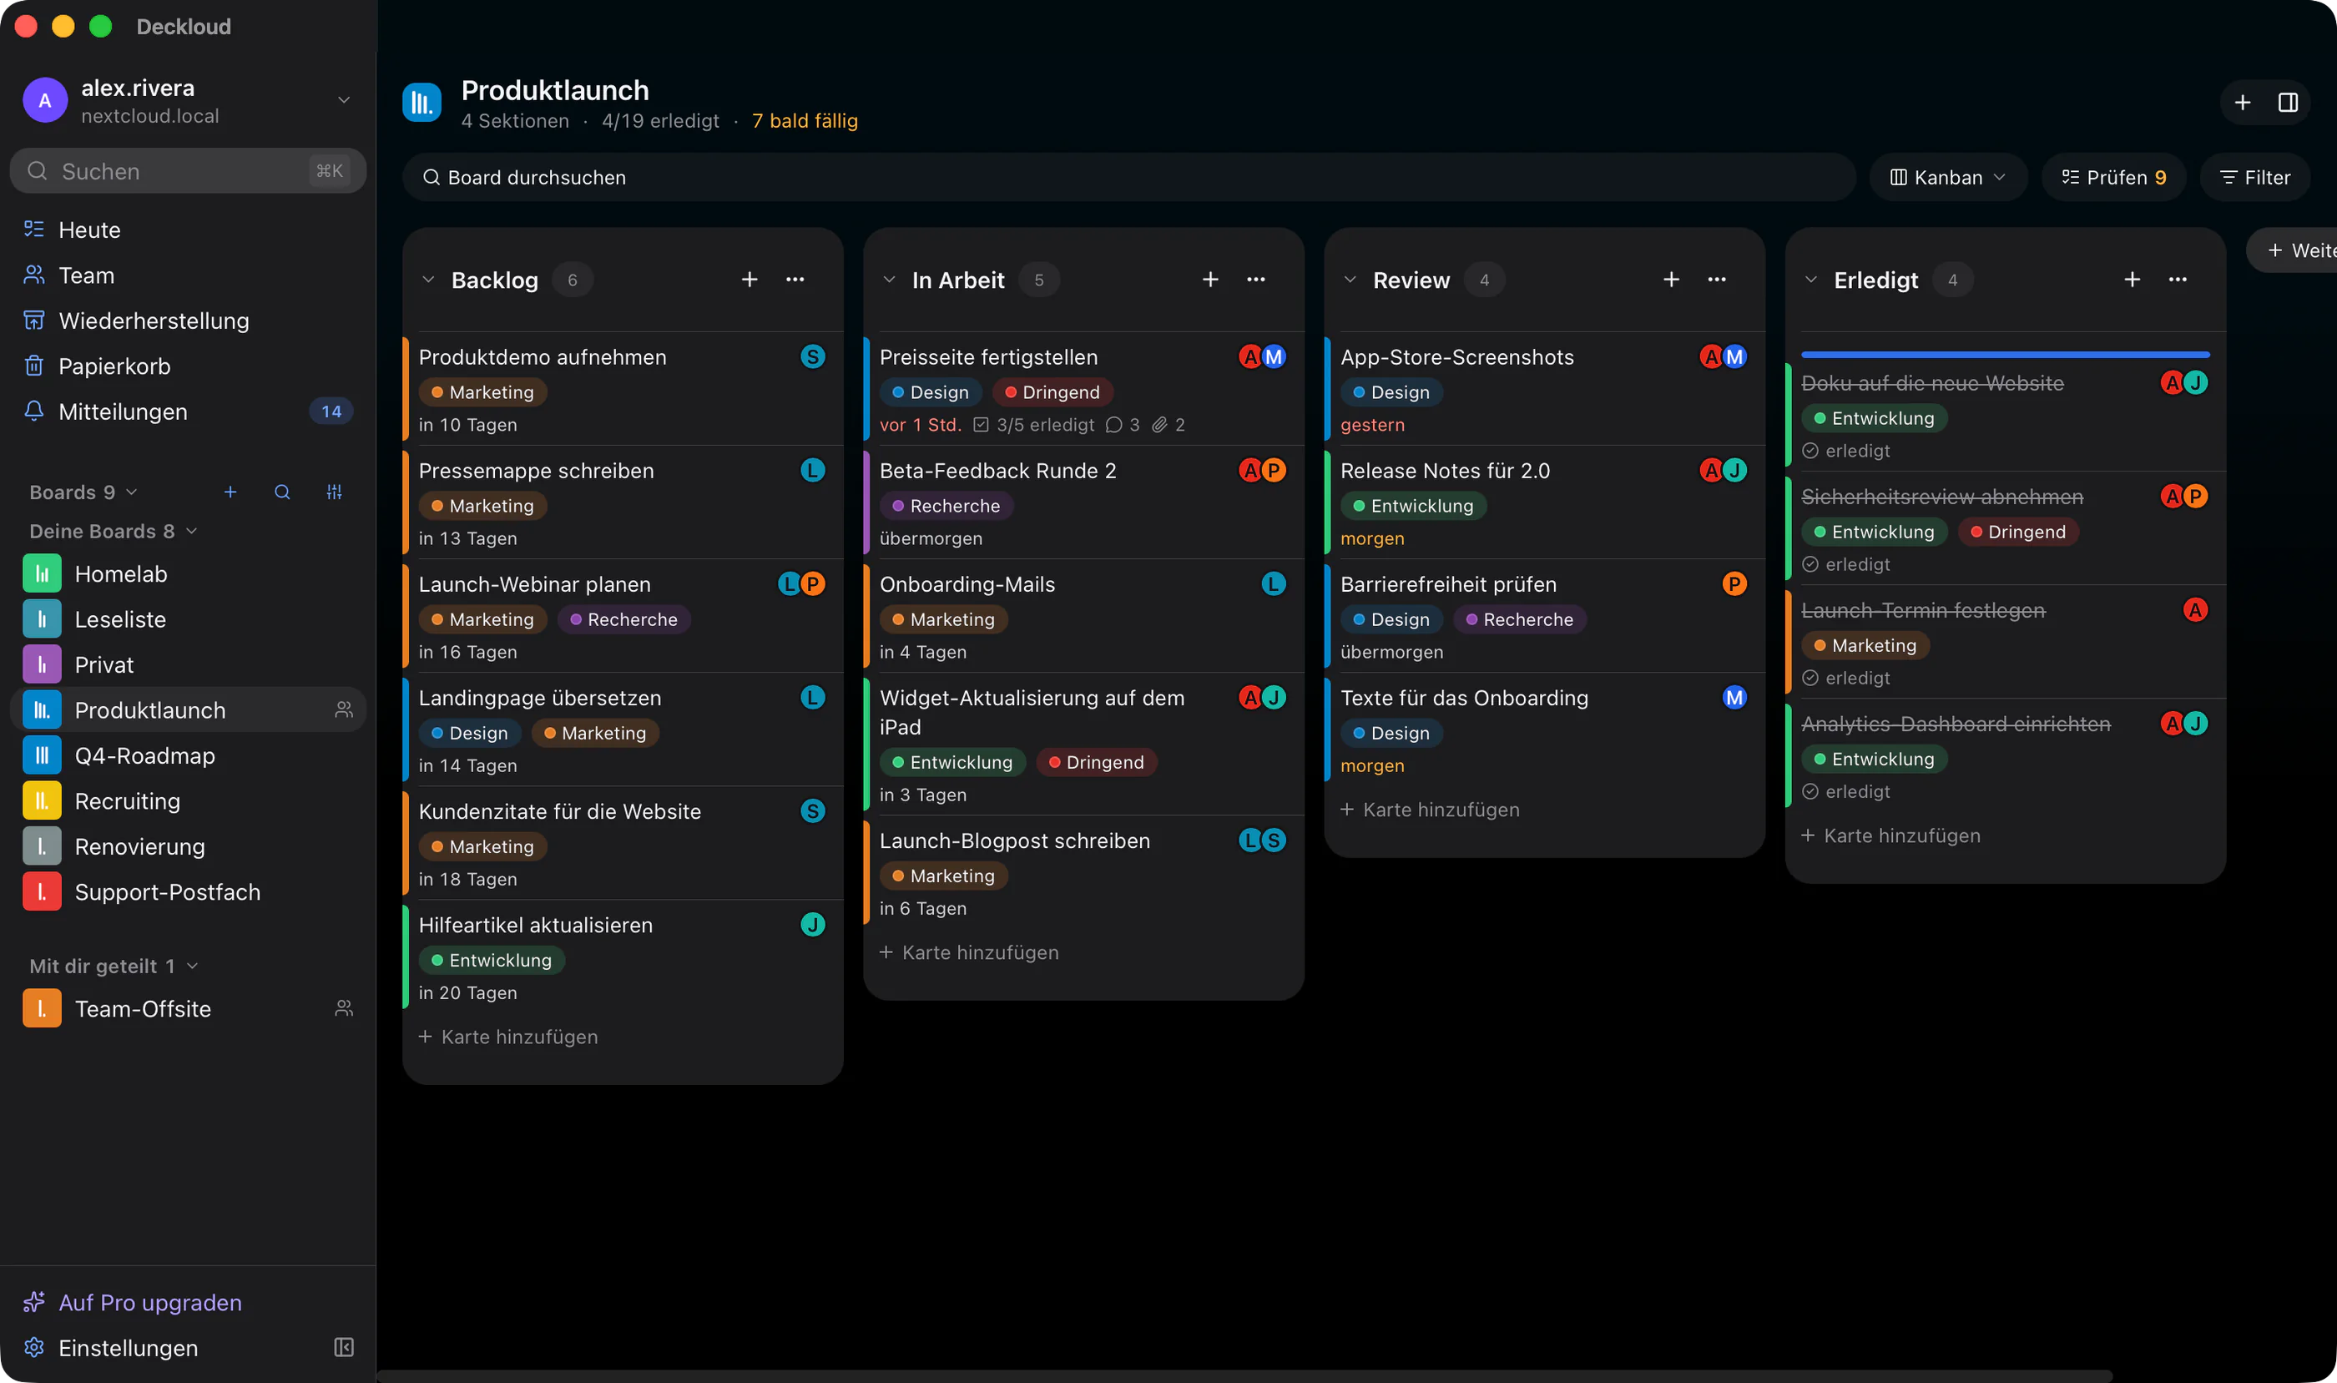Image resolution: width=2337 pixels, height=1383 pixels.
Task: Expand the alex.rivera account dropdown
Action: (344, 101)
